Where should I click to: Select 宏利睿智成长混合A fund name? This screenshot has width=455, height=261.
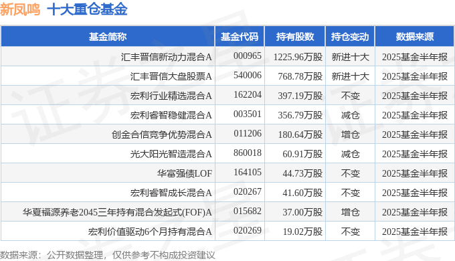pos(171,193)
